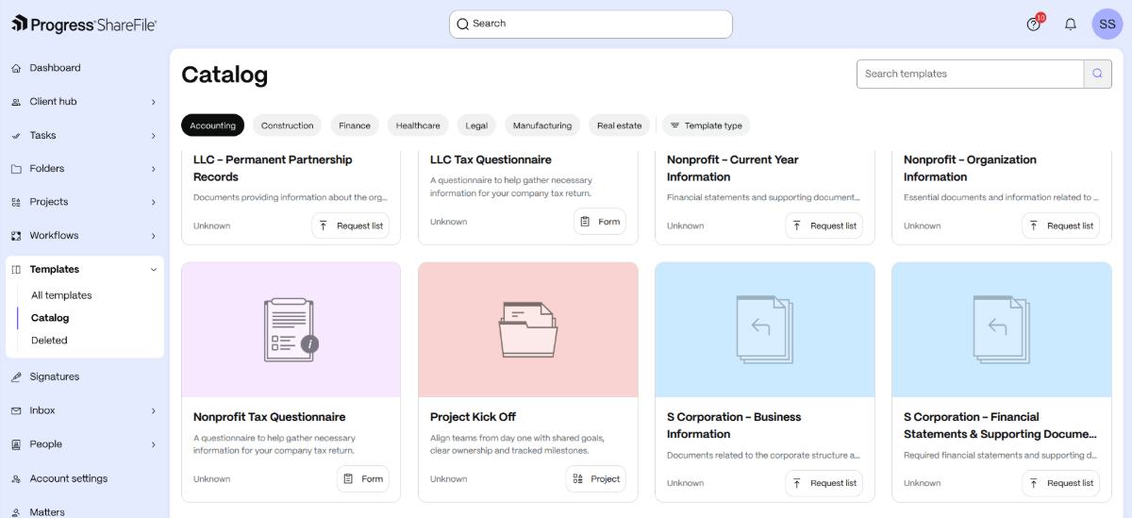
Task: Focus the Search templates input field
Action: point(971,74)
